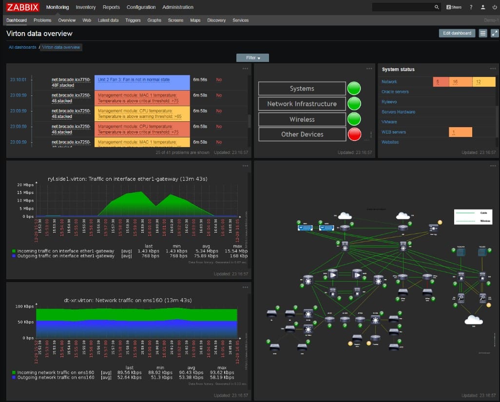This screenshot has width=500, height=402.
Task: Click the Wireless button
Action: (x=302, y=119)
